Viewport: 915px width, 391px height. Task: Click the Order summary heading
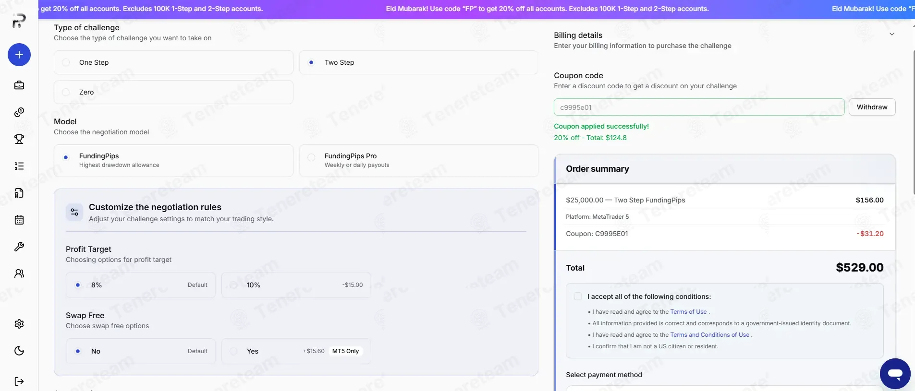click(597, 169)
